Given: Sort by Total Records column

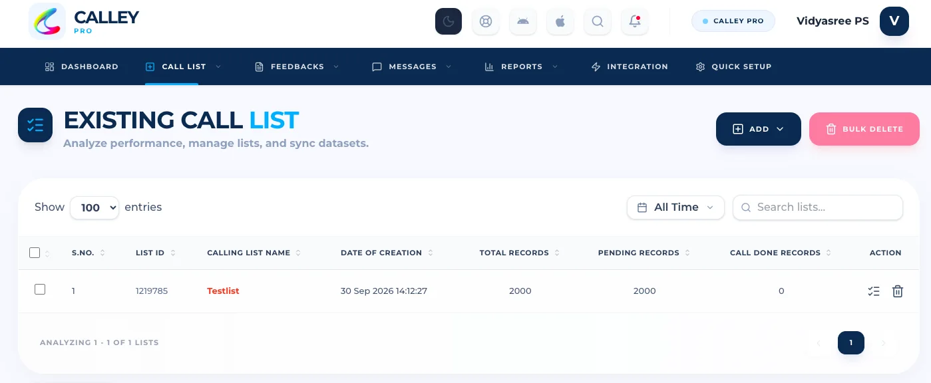Looking at the screenshot, I should coord(520,253).
